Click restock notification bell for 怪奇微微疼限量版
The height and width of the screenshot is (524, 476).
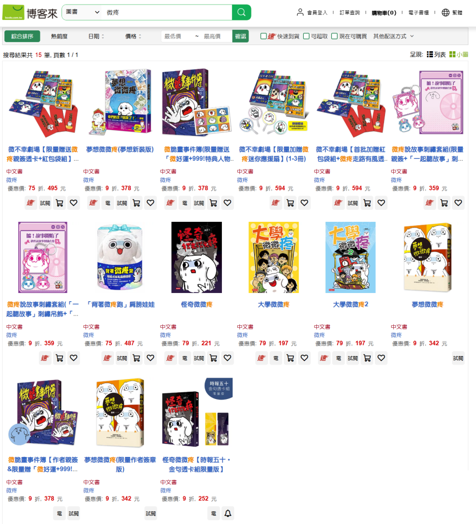pyautogui.click(x=228, y=513)
